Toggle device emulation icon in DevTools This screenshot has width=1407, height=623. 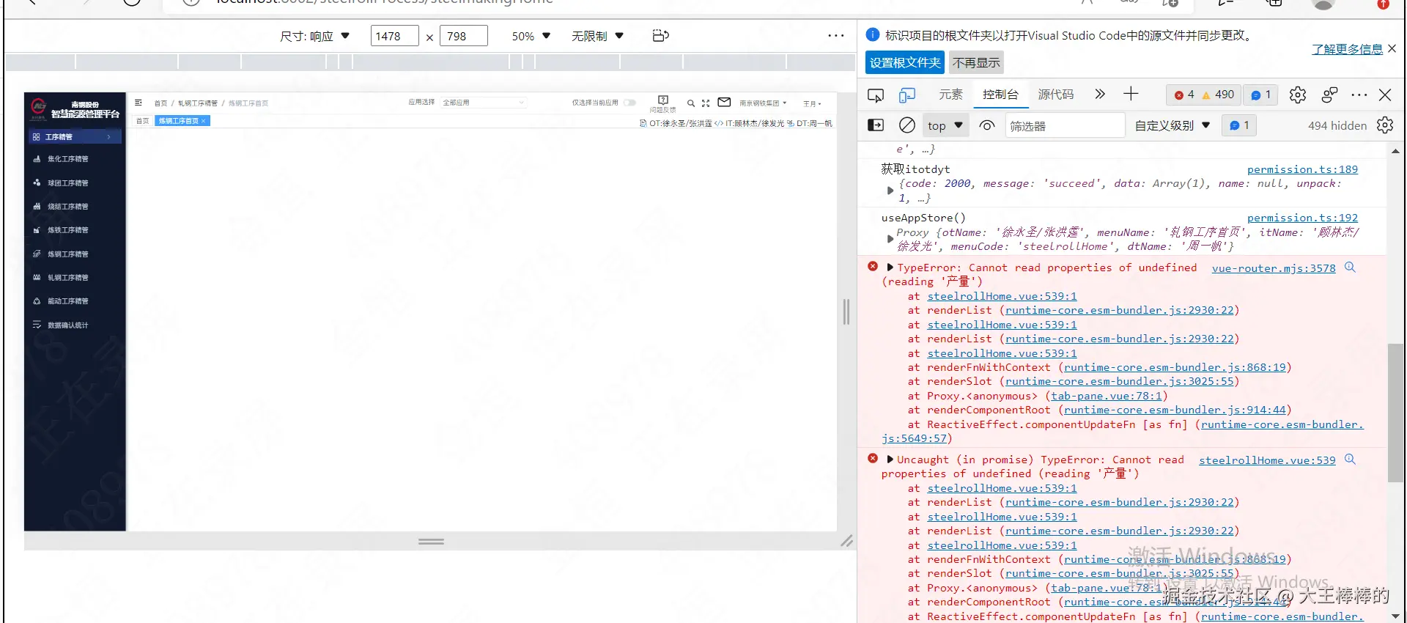point(907,95)
